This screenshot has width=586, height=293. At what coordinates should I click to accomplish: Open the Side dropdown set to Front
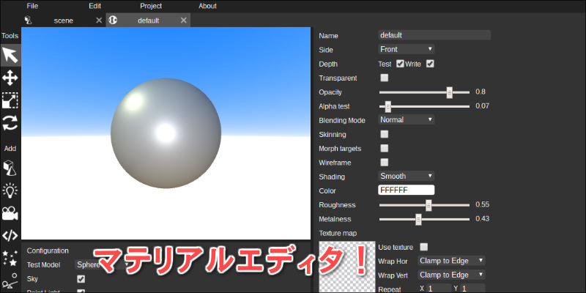click(x=407, y=49)
